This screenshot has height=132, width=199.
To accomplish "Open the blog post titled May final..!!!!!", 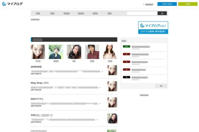I will (x=39, y=83).
